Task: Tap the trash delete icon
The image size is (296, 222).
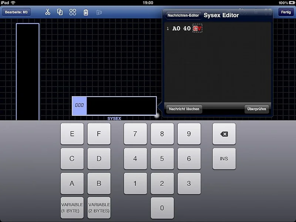Action: click(86, 12)
